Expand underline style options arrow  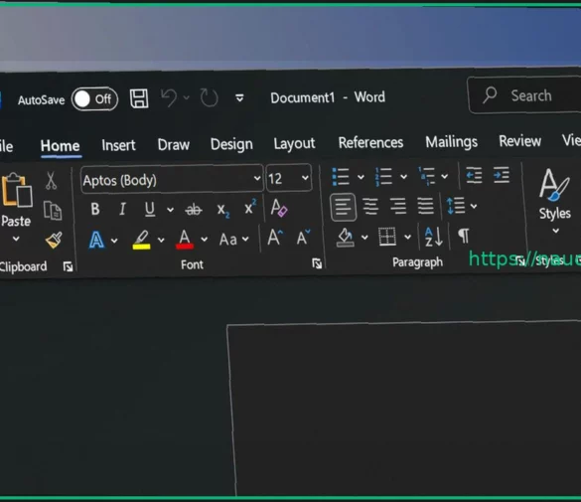[x=170, y=210]
